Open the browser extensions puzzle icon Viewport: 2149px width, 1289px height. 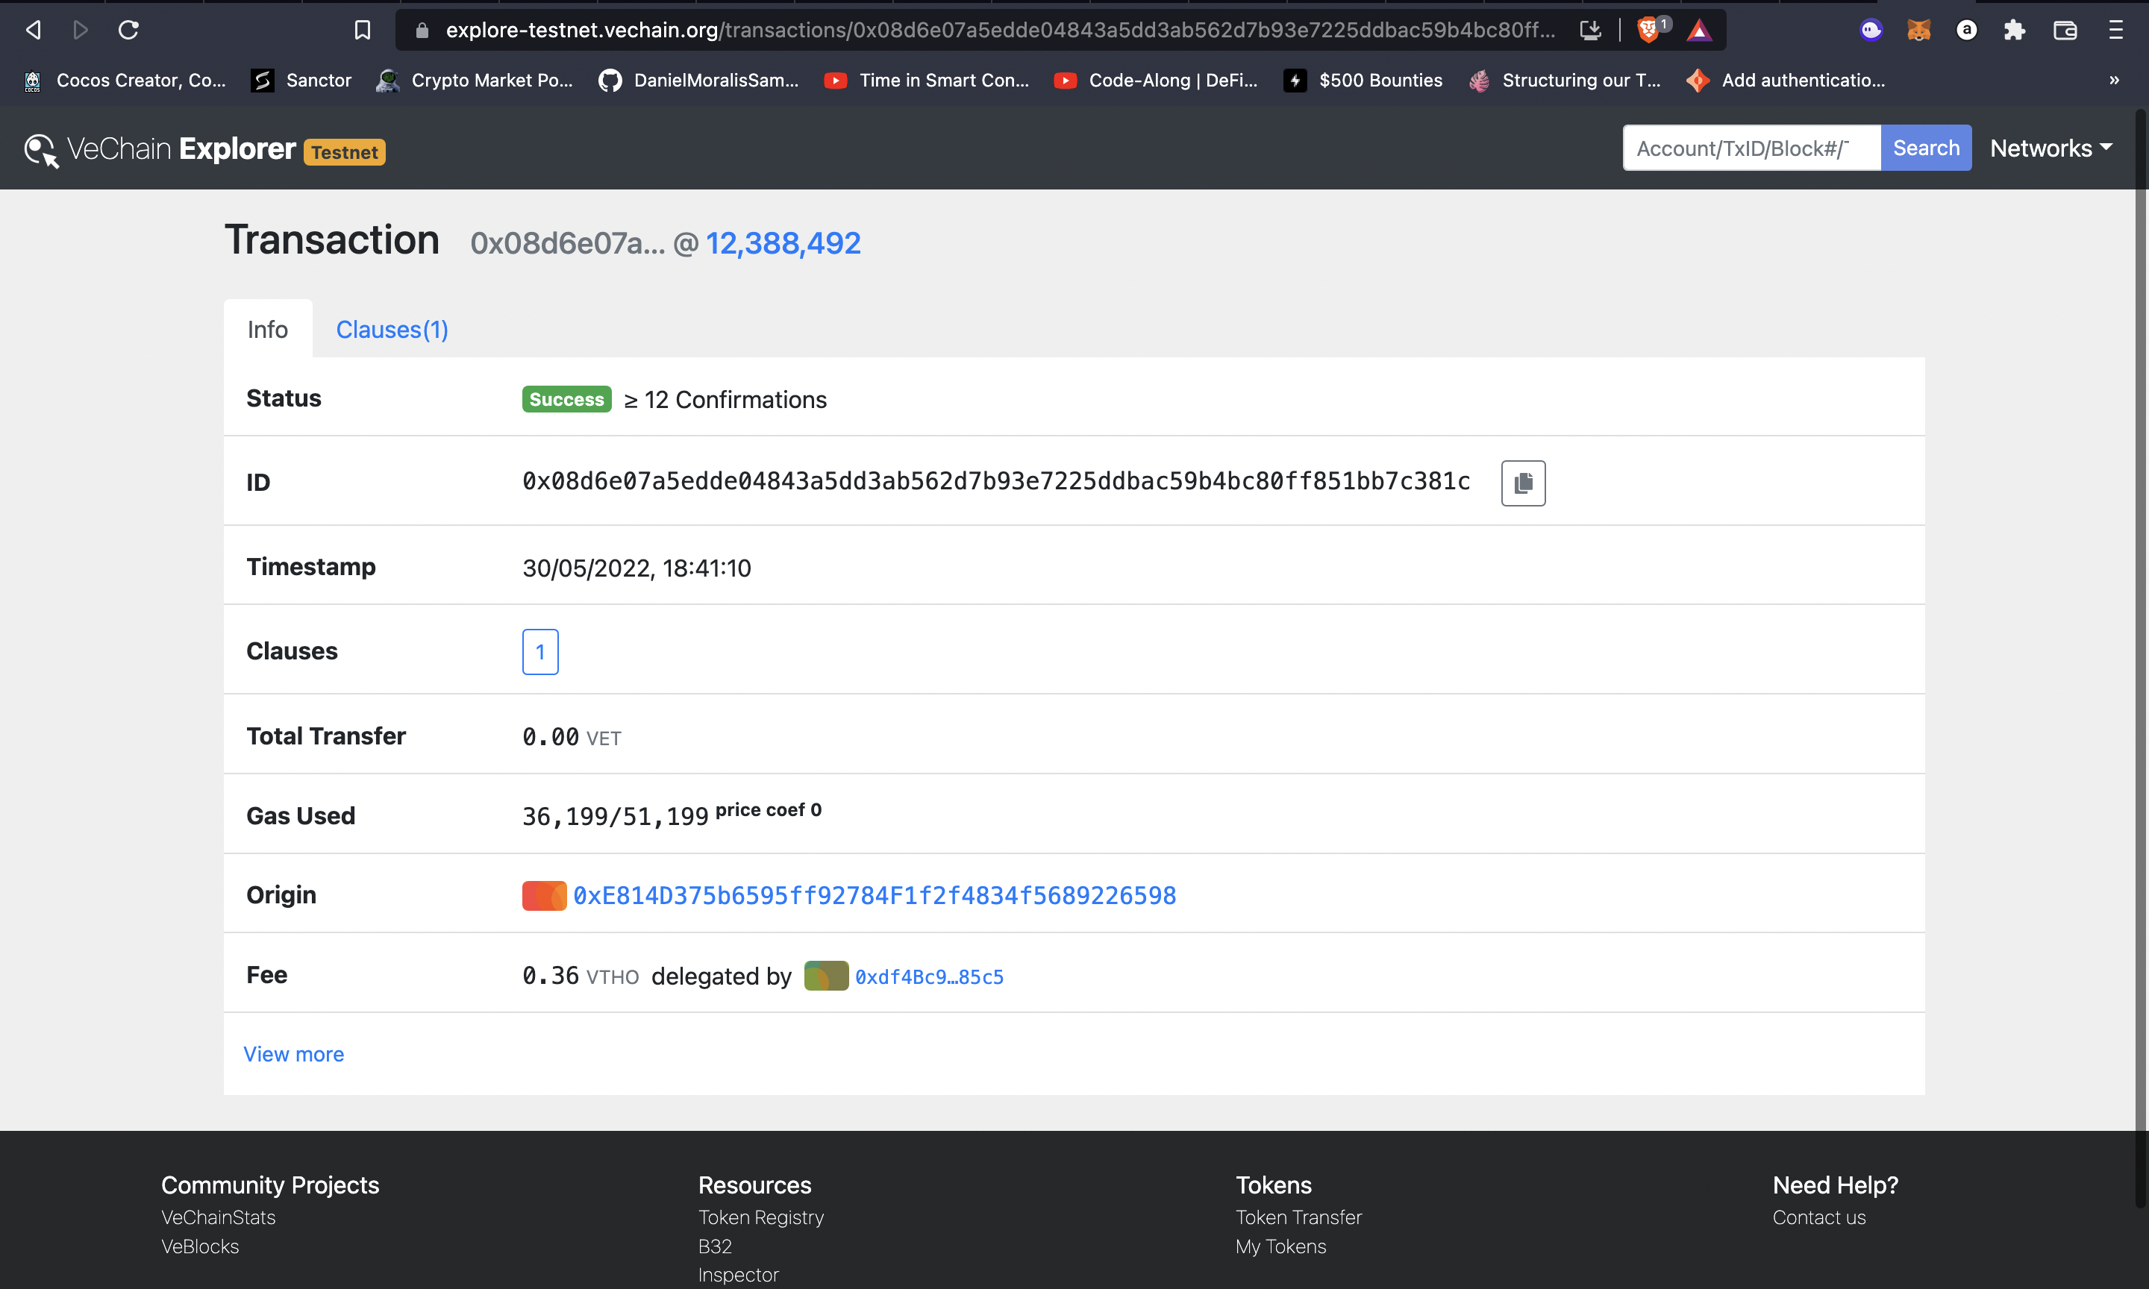(2015, 31)
